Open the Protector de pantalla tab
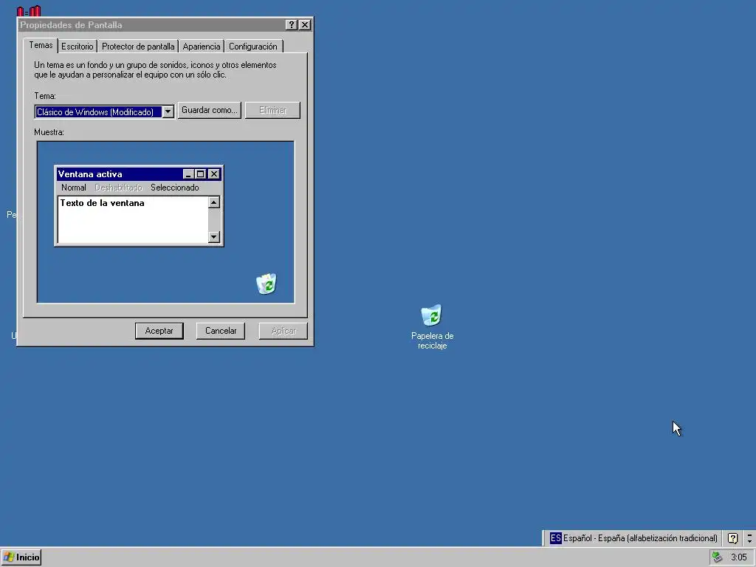Image resolution: width=756 pixels, height=567 pixels. tap(138, 47)
